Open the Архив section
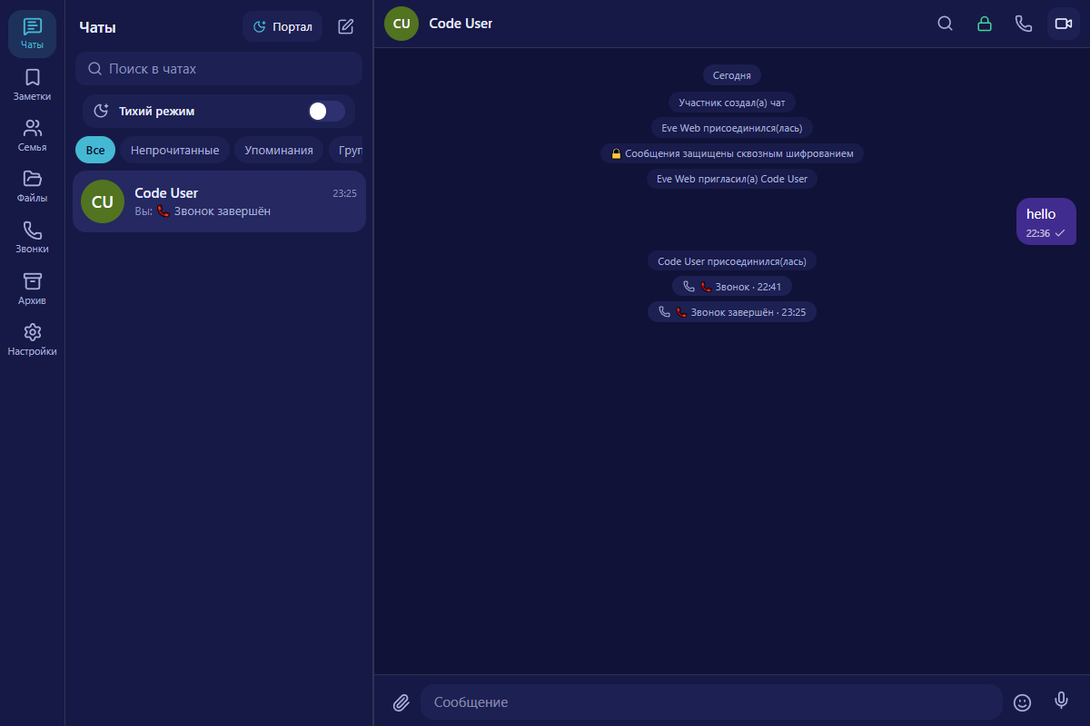 coord(32,289)
